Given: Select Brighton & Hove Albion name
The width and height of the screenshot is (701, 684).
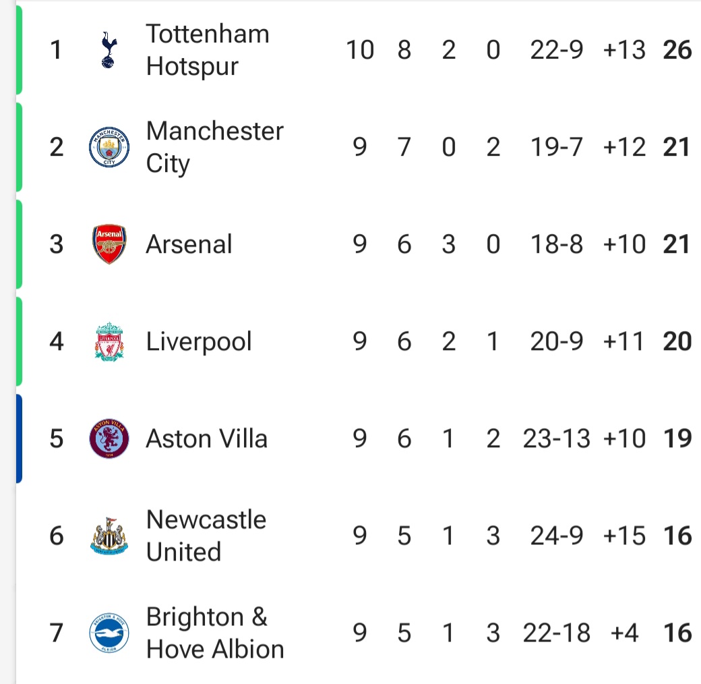Looking at the screenshot, I should coord(215,633).
